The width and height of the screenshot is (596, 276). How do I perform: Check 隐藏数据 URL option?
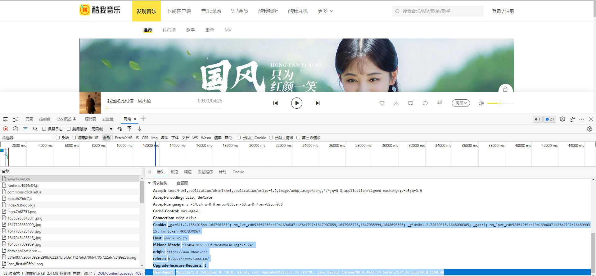74,138
